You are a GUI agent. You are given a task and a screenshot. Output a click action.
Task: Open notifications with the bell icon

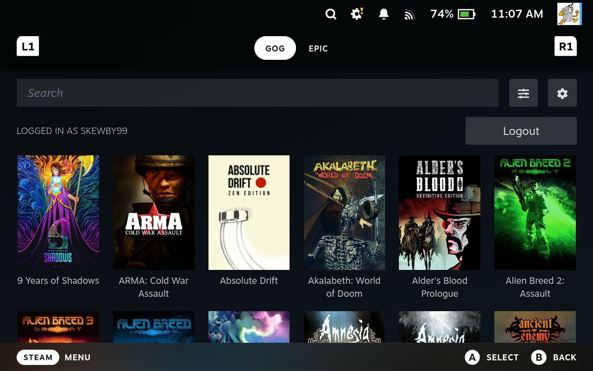point(383,14)
